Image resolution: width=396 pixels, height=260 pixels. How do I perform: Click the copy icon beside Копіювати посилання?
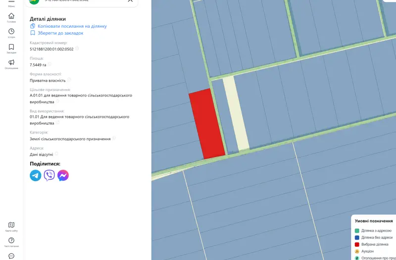click(33, 26)
